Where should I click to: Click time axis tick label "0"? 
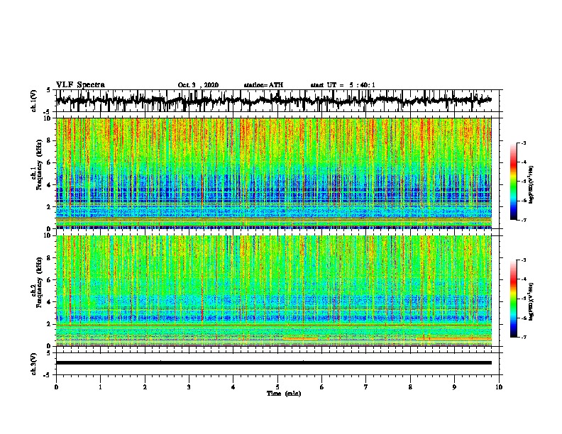[x=56, y=387]
